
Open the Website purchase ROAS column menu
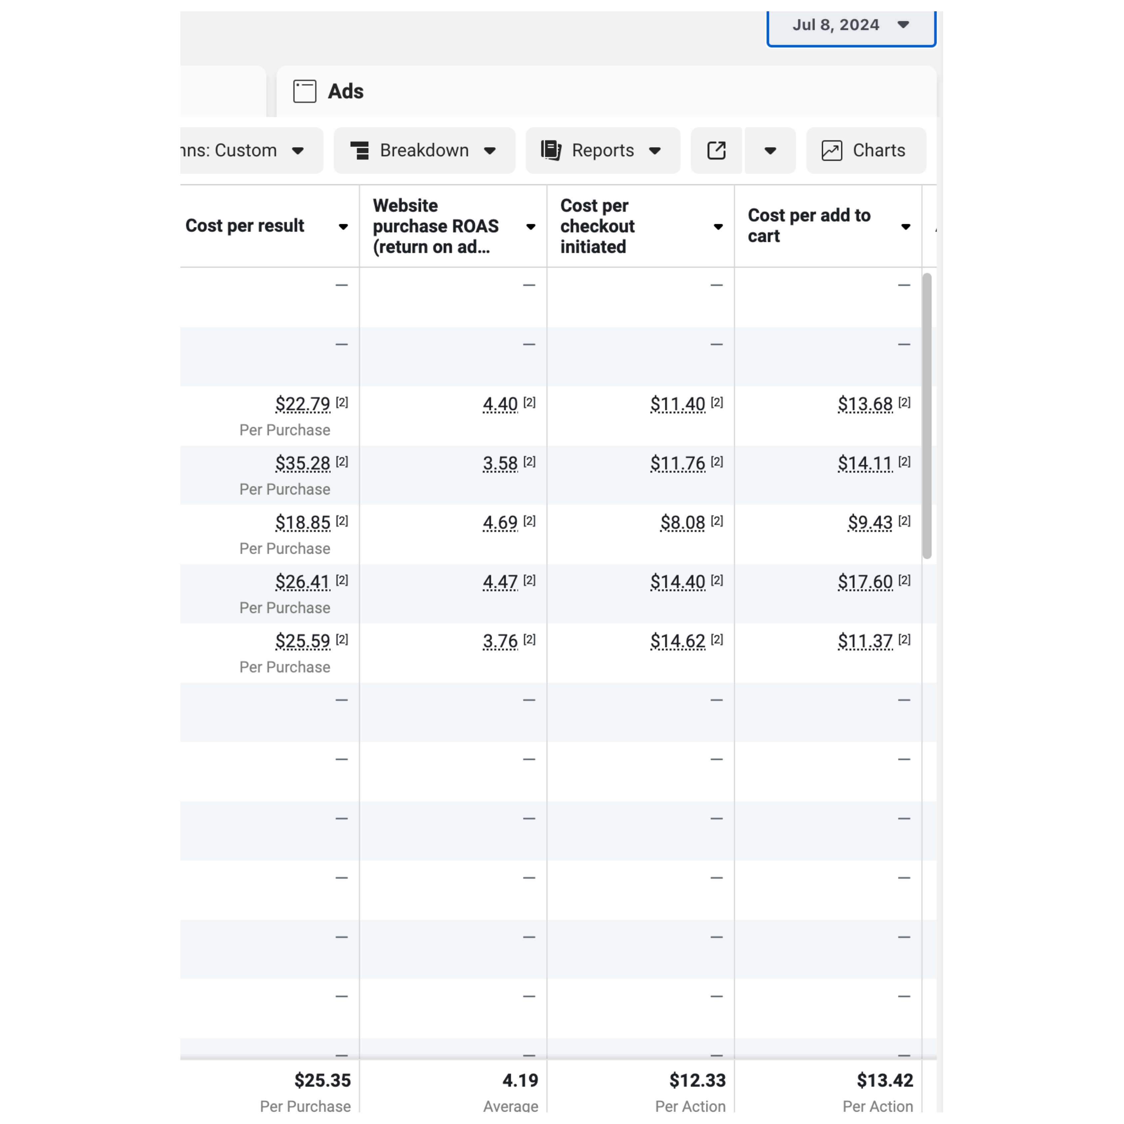pyautogui.click(x=531, y=227)
